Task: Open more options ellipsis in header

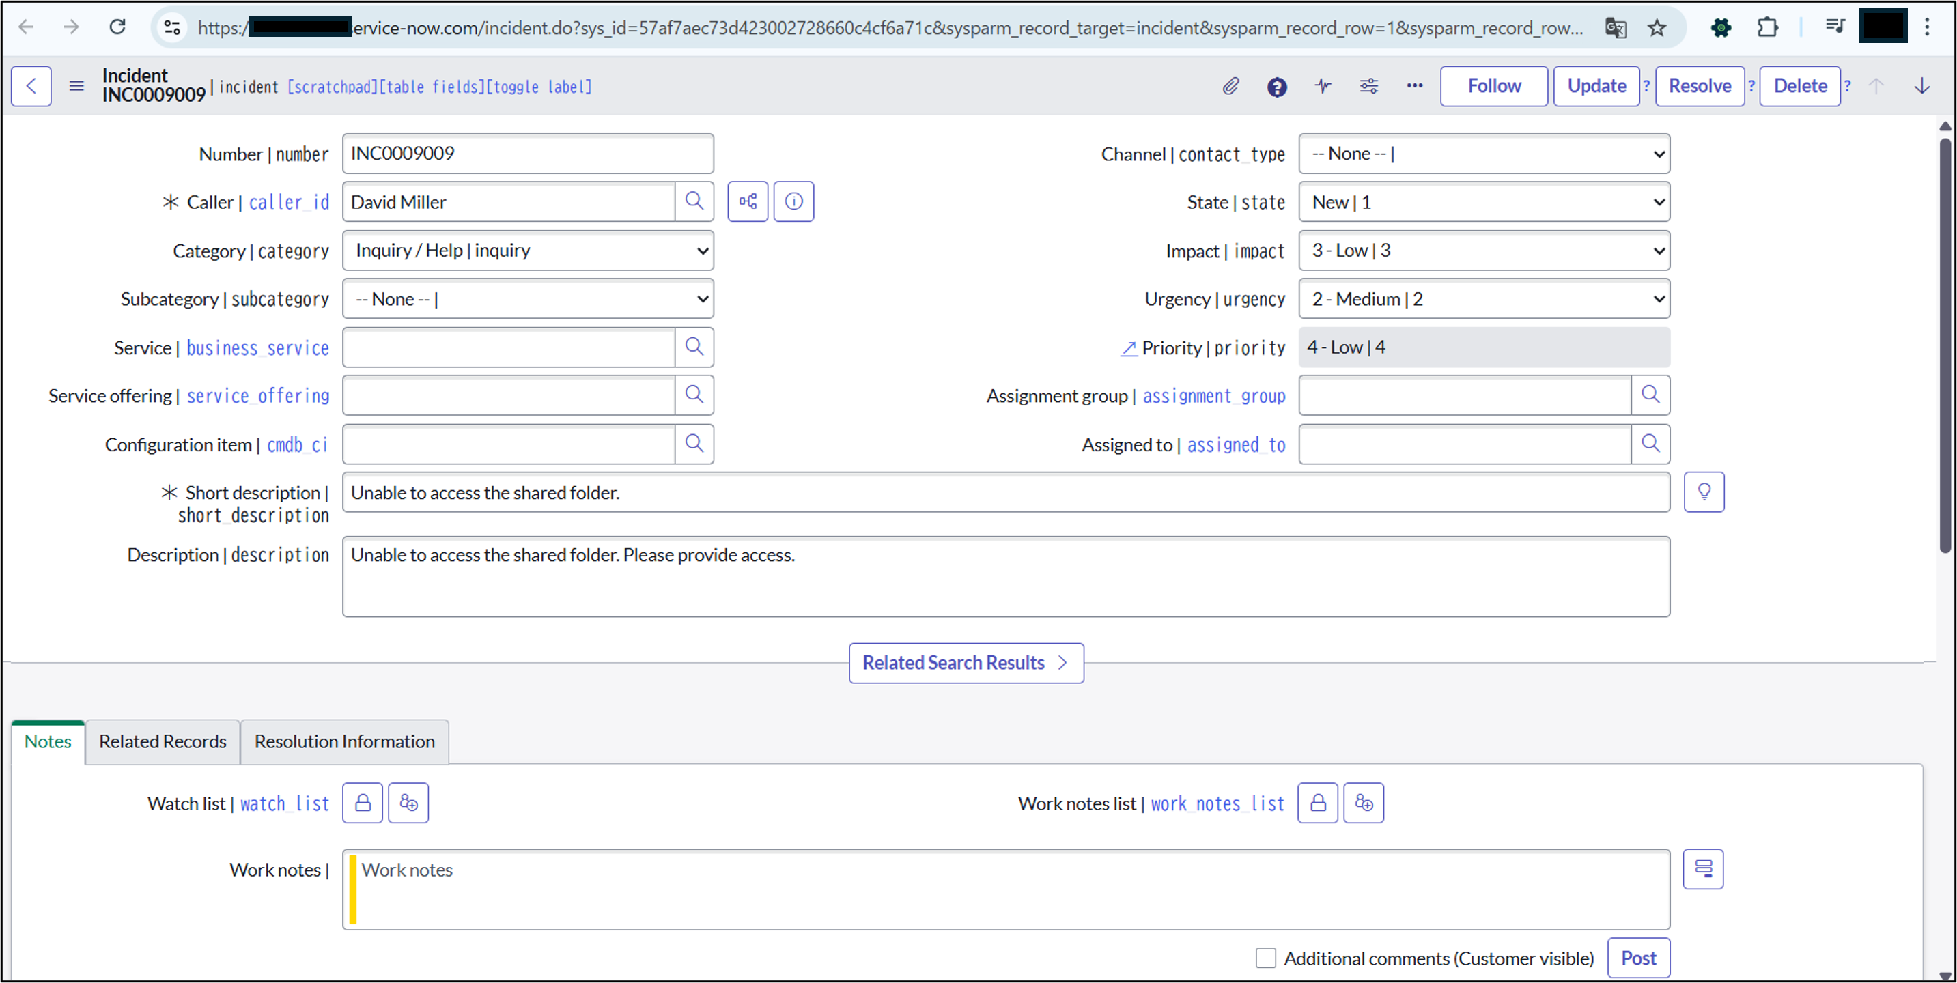Action: click(1415, 86)
